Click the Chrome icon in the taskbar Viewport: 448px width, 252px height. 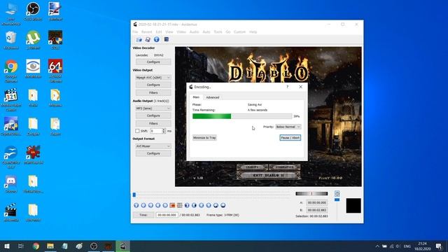(36, 246)
